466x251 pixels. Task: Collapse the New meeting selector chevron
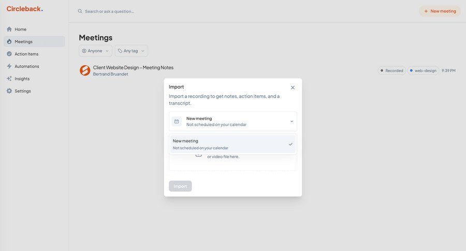tap(292, 121)
